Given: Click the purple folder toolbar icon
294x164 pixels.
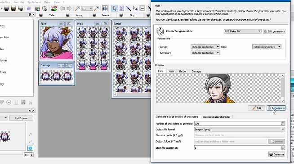Looking at the screenshot, I should pyautogui.click(x=29, y=8).
